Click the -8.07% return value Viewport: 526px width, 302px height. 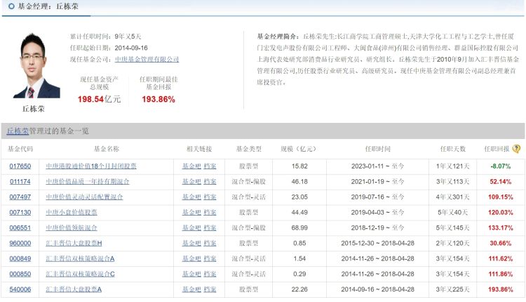pos(501,166)
